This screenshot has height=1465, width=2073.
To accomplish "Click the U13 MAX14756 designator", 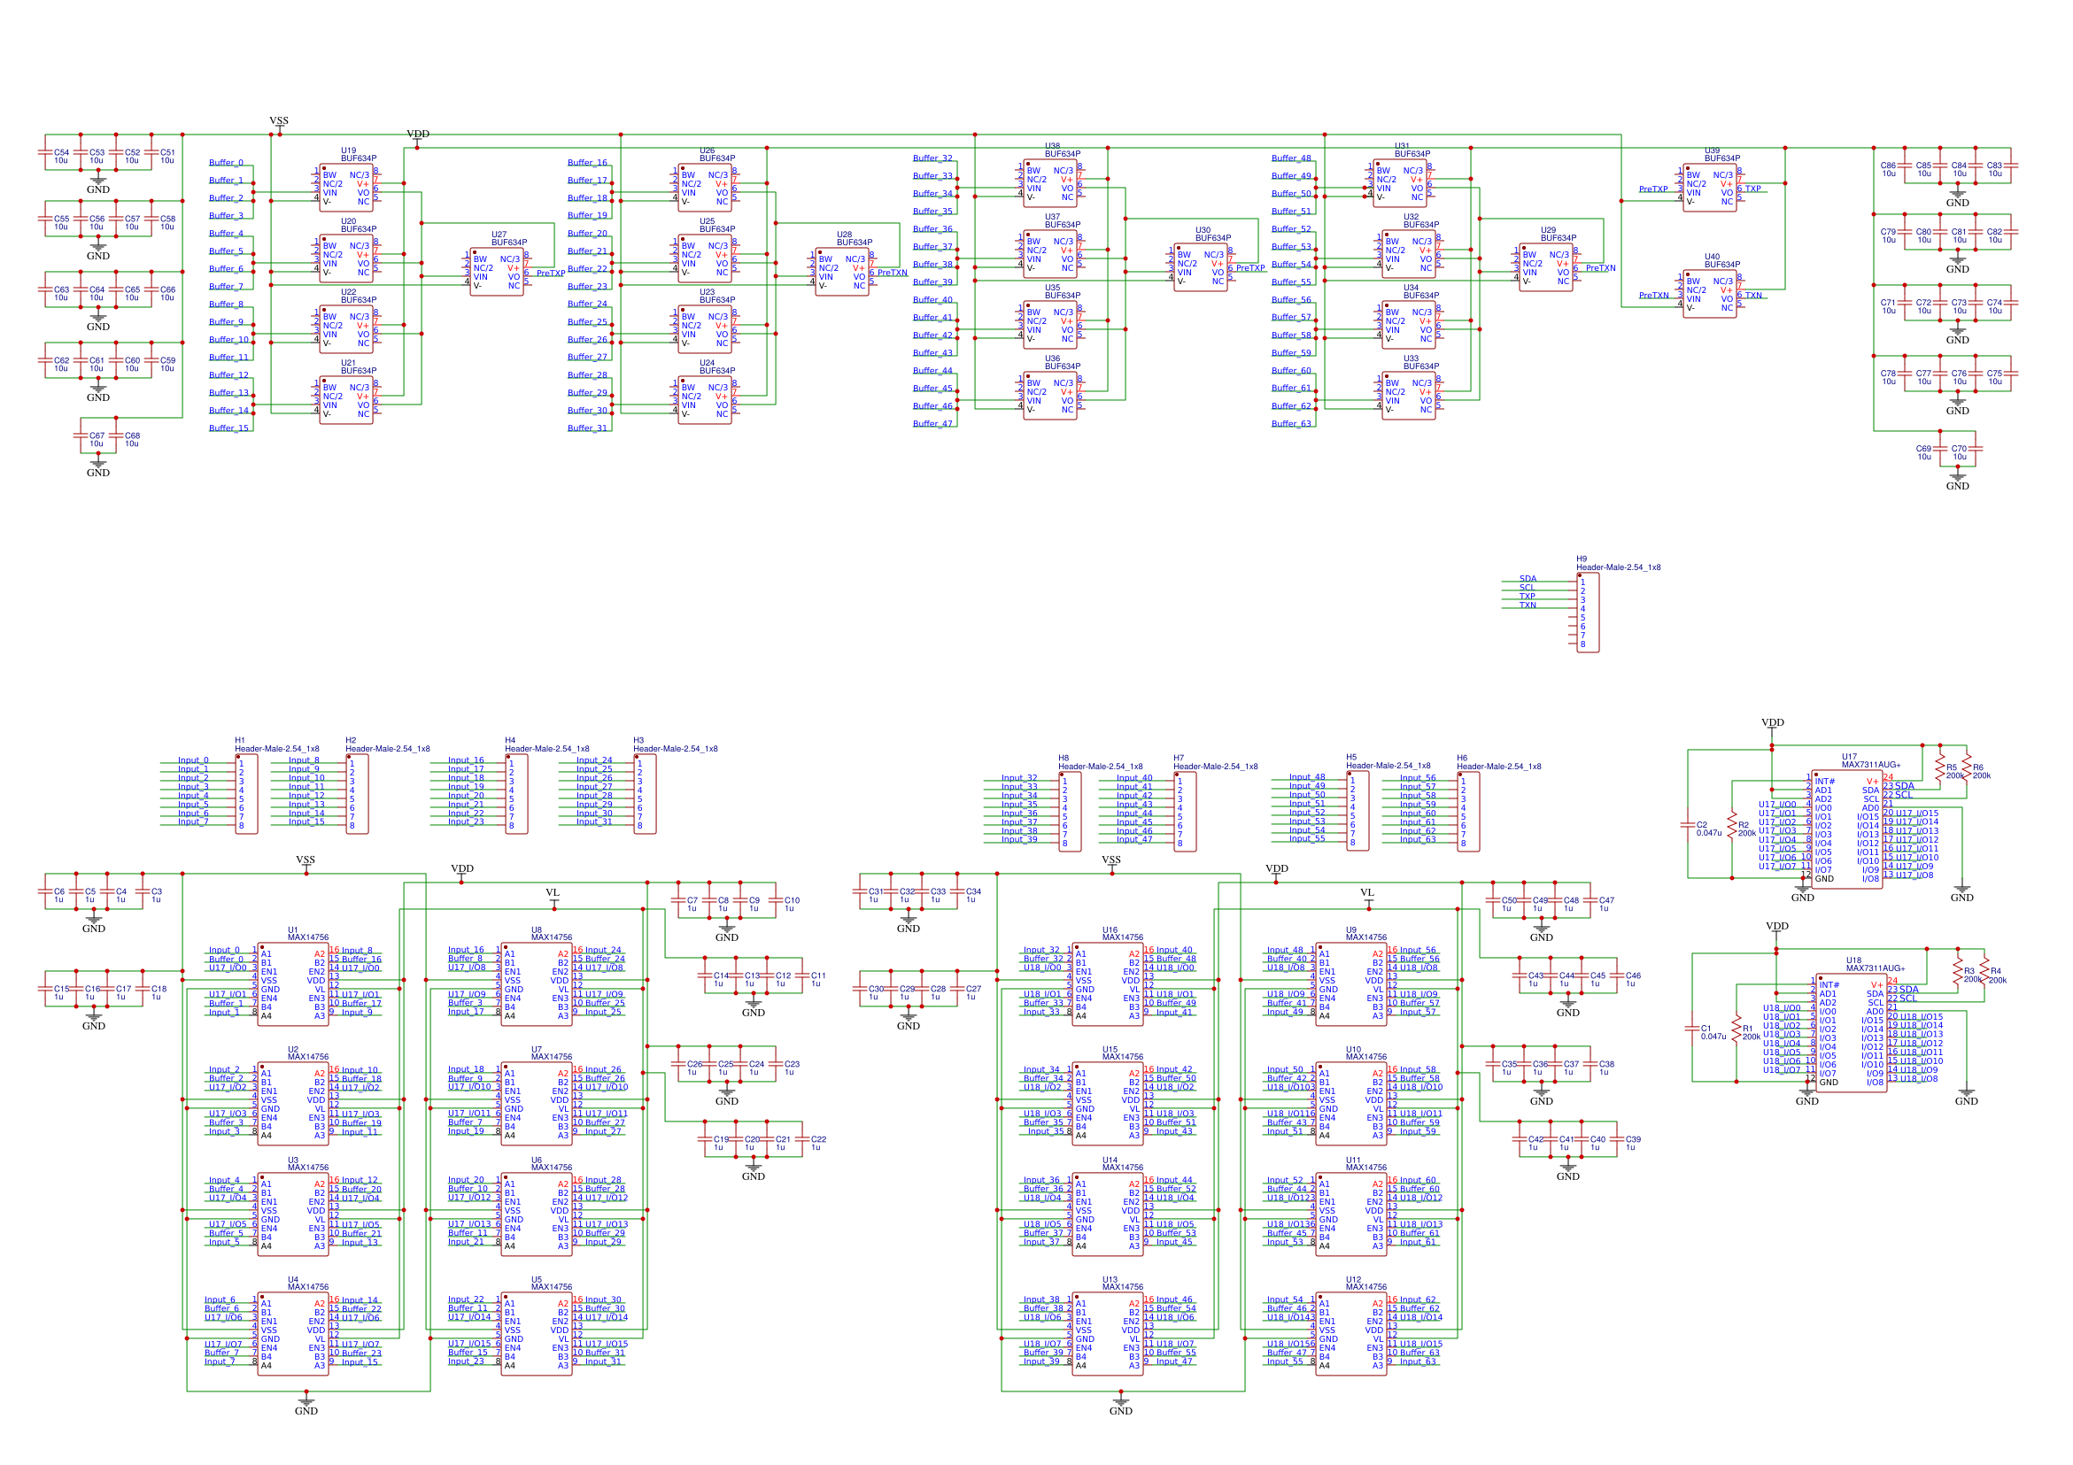I will 1122,1284.
